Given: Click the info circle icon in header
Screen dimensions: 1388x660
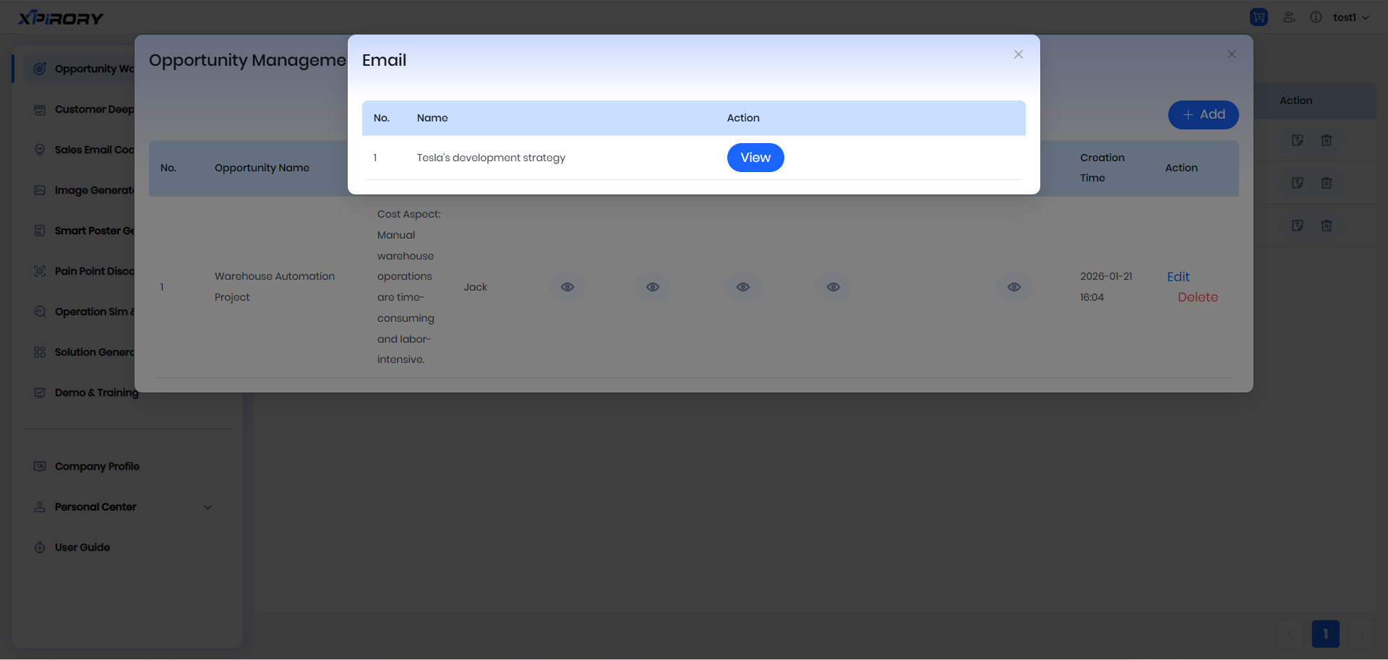Looking at the screenshot, I should click(x=1316, y=17).
